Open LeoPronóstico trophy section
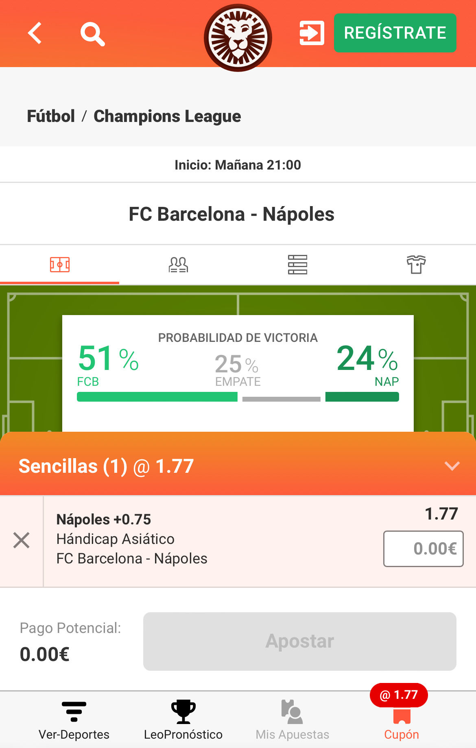The image size is (476, 748). click(x=183, y=720)
